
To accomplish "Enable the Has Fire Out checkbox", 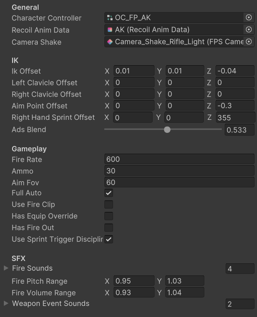I will (x=109, y=228).
